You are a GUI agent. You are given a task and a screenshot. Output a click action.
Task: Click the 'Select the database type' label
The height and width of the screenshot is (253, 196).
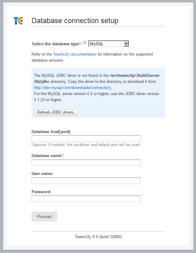(x=57, y=44)
